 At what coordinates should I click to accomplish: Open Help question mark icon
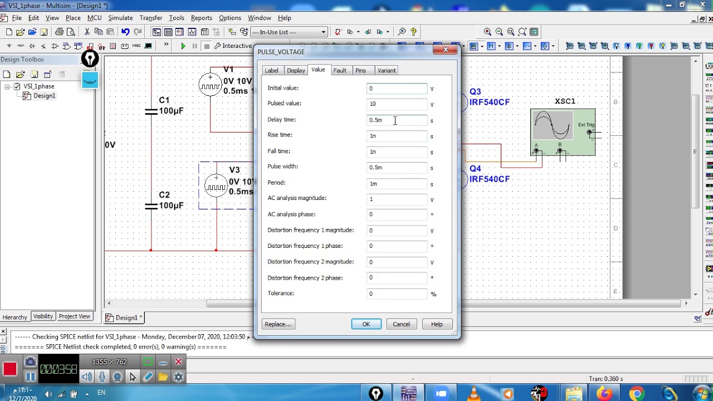point(413,32)
